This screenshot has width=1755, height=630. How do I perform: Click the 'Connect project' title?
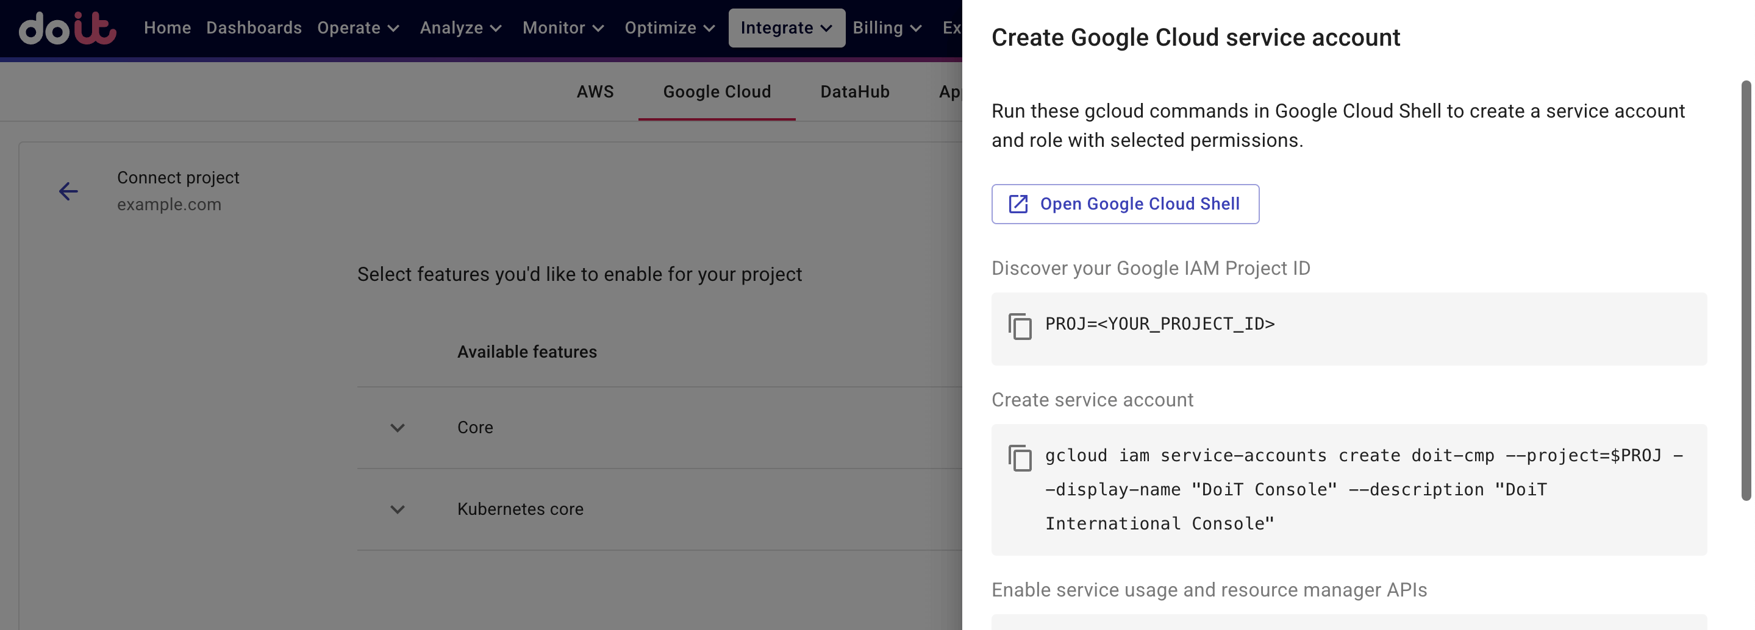tap(178, 178)
